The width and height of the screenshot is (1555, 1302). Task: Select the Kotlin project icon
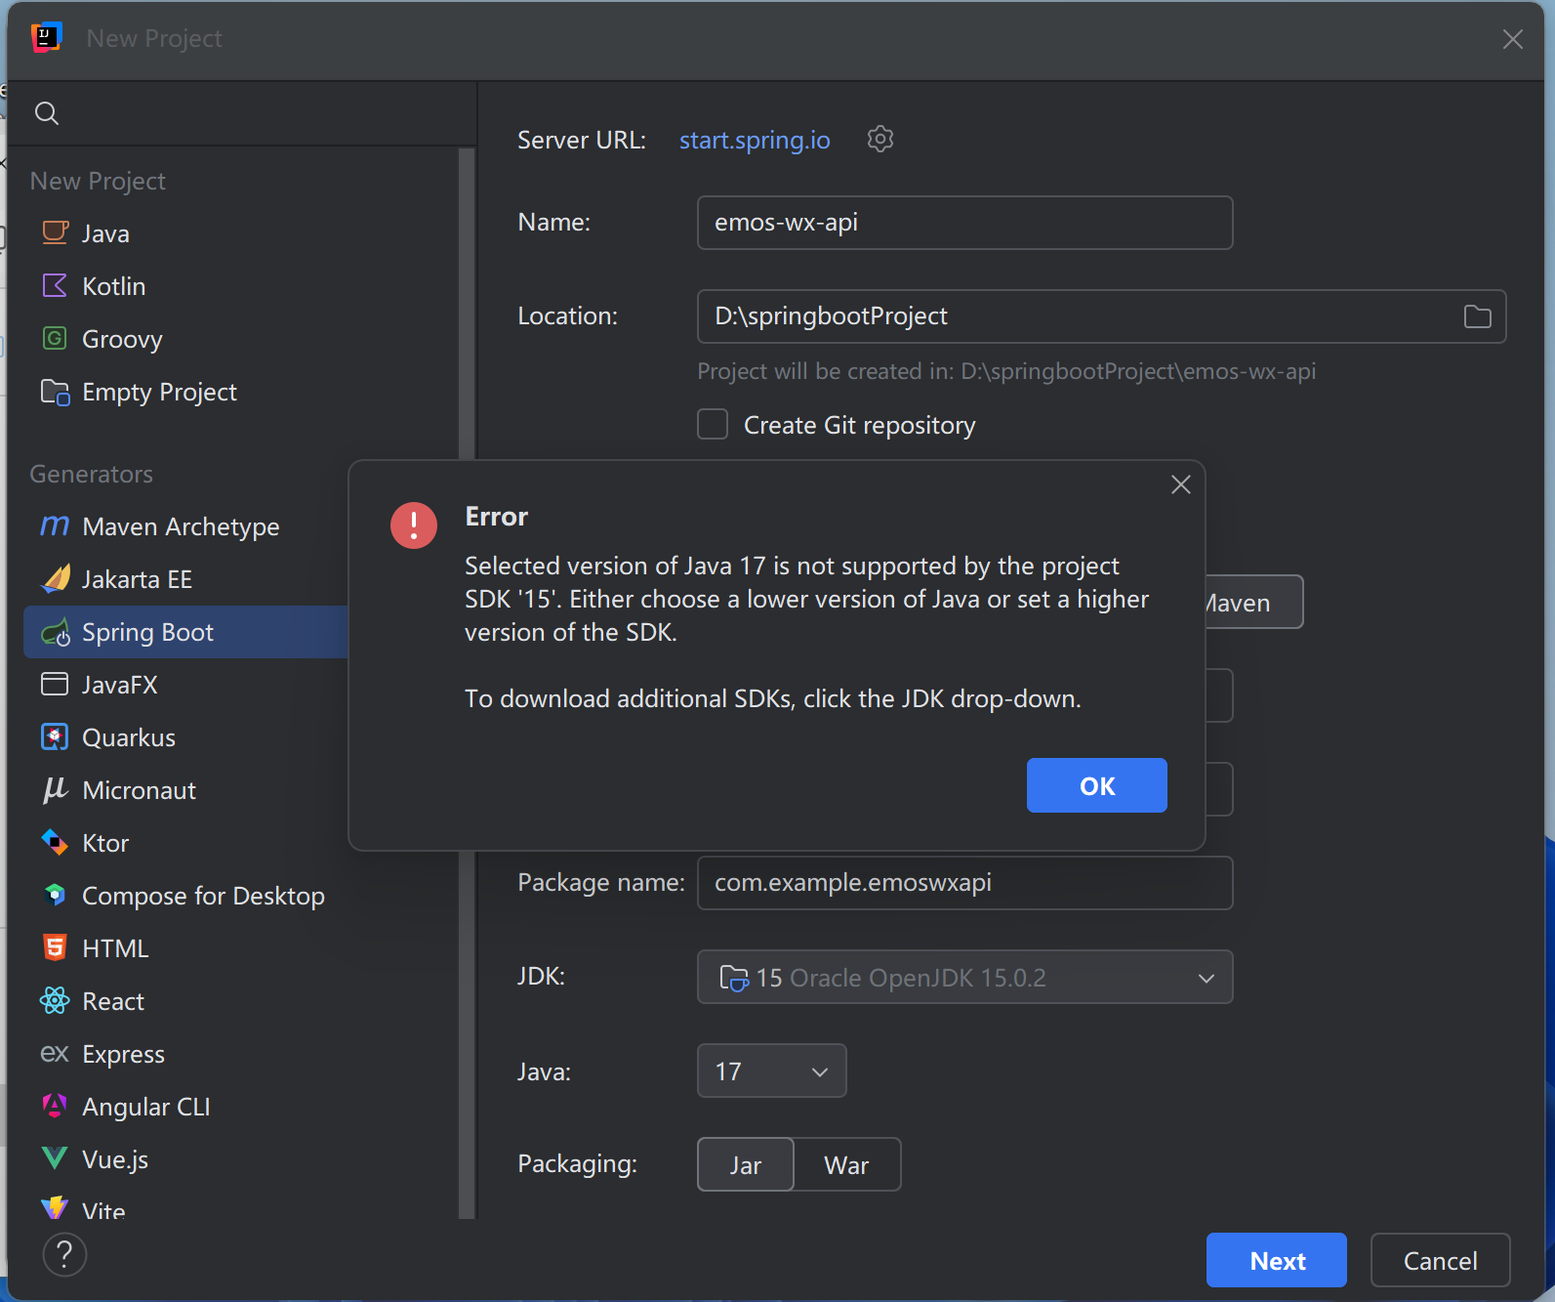click(55, 285)
